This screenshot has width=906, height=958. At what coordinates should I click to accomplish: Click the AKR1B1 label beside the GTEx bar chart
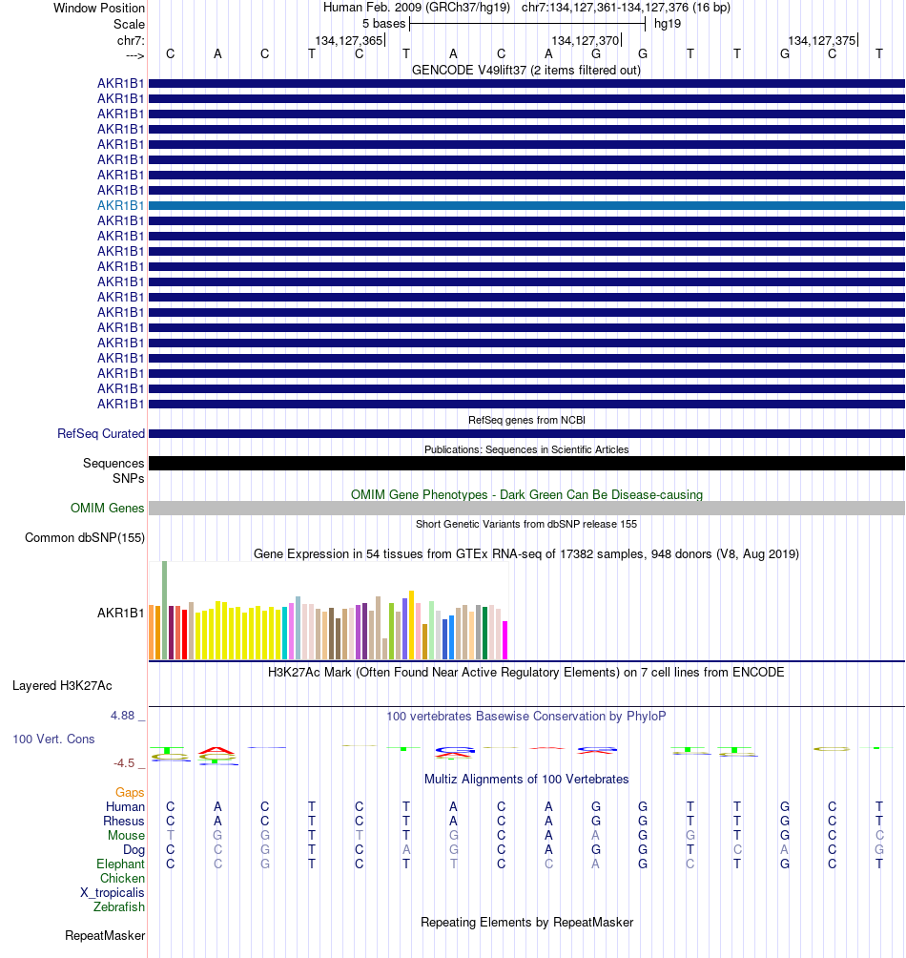(x=121, y=613)
